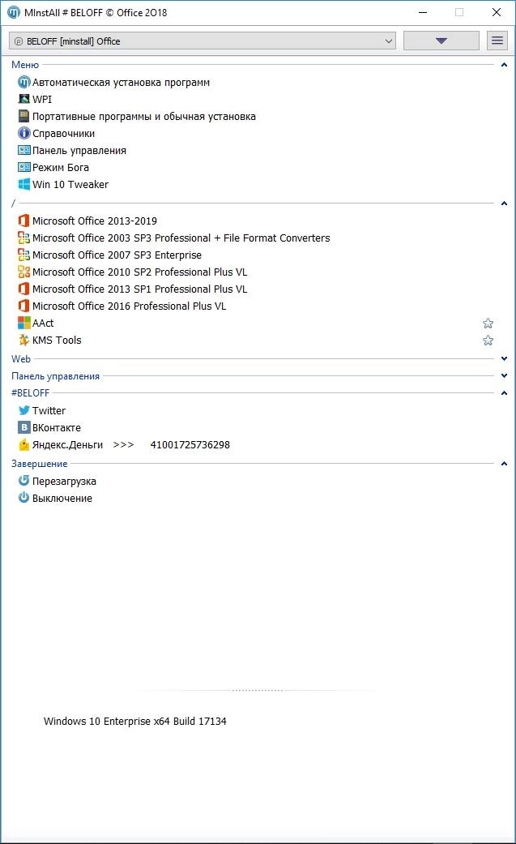Click the Windows logo icon for Win 10 Tweaker
Image resolution: width=516 pixels, height=844 pixels.
pos(23,184)
